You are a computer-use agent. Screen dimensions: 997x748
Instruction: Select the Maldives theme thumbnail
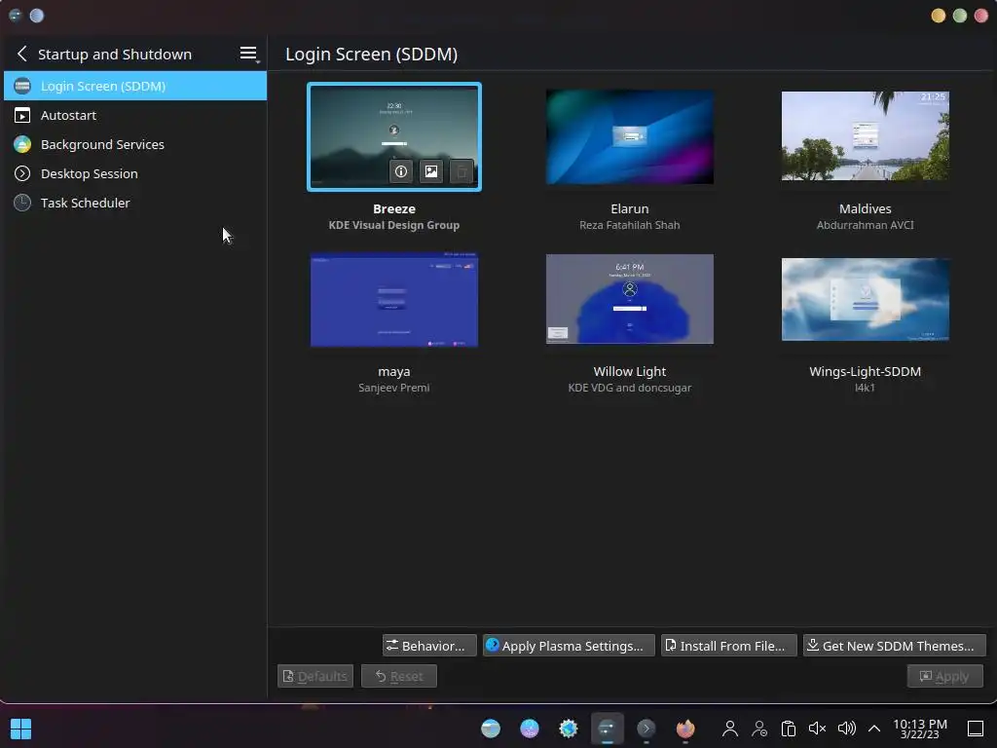coord(865,135)
